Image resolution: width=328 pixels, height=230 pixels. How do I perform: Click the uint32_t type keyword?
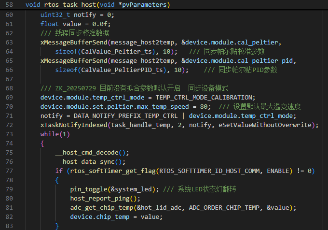pos(55,15)
